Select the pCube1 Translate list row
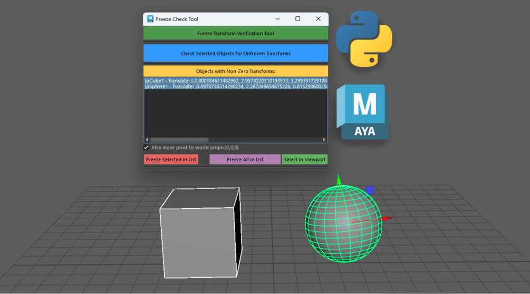This screenshot has height=294, width=530. point(236,81)
